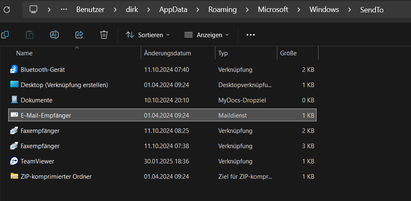Show hidden breadcrumb path via ellipsis
Image resolution: width=411 pixels, height=201 pixels.
(64, 9)
